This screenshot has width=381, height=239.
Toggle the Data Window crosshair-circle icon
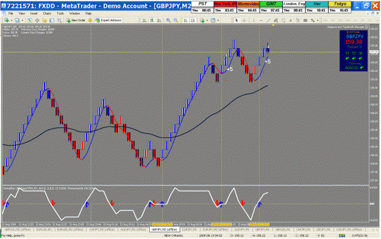click(x=37, y=21)
